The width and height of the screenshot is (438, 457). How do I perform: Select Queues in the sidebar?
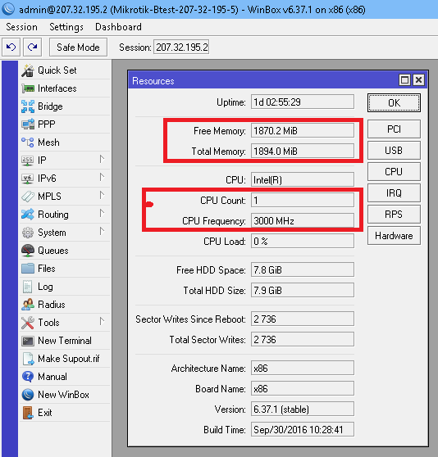click(66, 251)
